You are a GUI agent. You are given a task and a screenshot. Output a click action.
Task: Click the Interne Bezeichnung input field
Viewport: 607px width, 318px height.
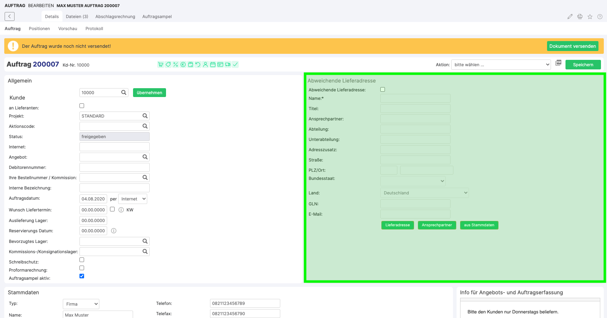114,188
